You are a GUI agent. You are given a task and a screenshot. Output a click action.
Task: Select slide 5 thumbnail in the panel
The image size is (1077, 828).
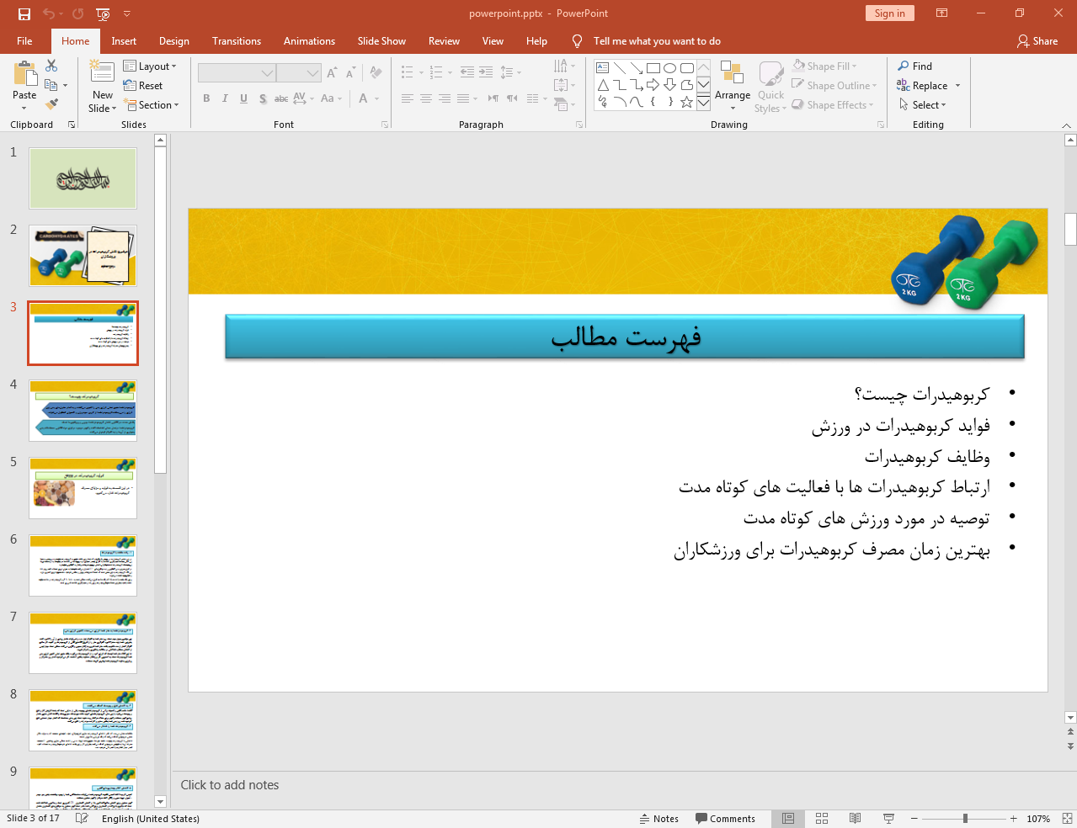[82, 487]
